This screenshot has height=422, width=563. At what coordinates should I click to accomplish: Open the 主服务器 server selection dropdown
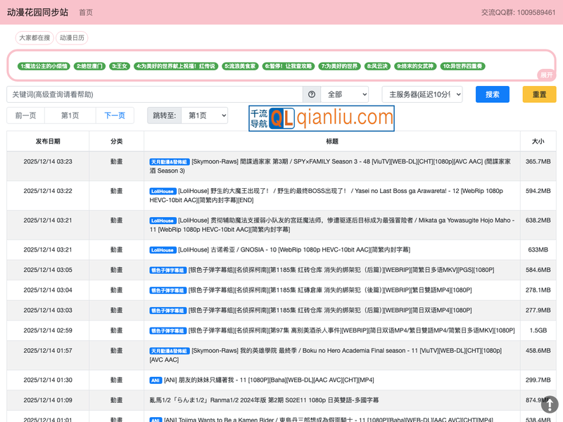(x=422, y=94)
